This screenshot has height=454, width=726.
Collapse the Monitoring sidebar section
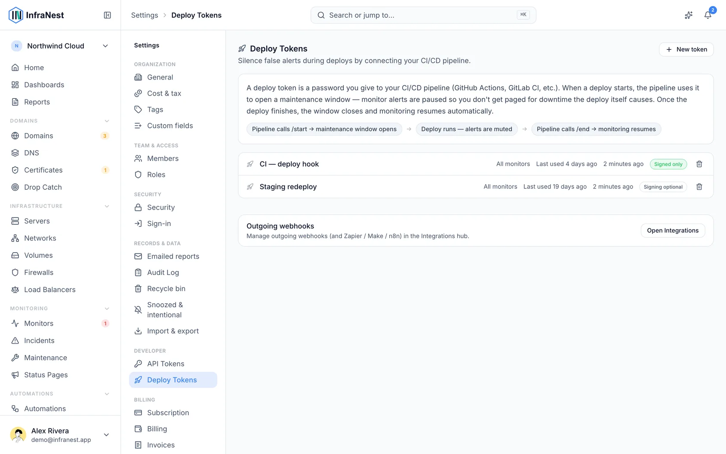tap(107, 309)
